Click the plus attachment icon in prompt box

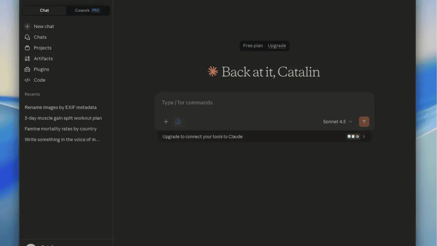166,122
